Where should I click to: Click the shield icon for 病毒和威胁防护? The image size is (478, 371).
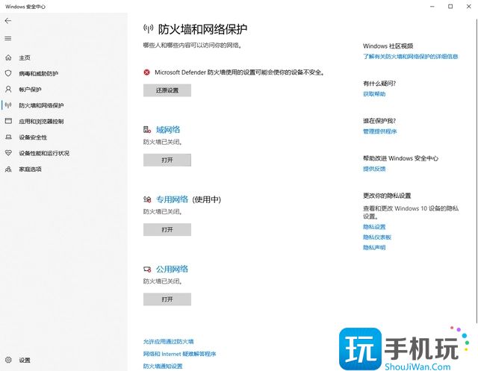(8, 73)
